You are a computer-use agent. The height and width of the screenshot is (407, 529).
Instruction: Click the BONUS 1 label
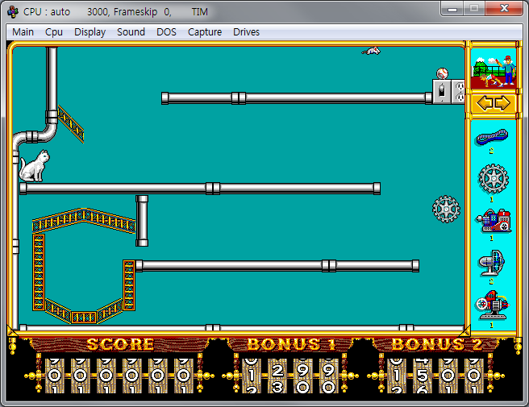(291, 344)
